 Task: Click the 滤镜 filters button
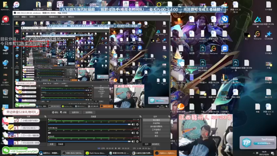pos(63,112)
